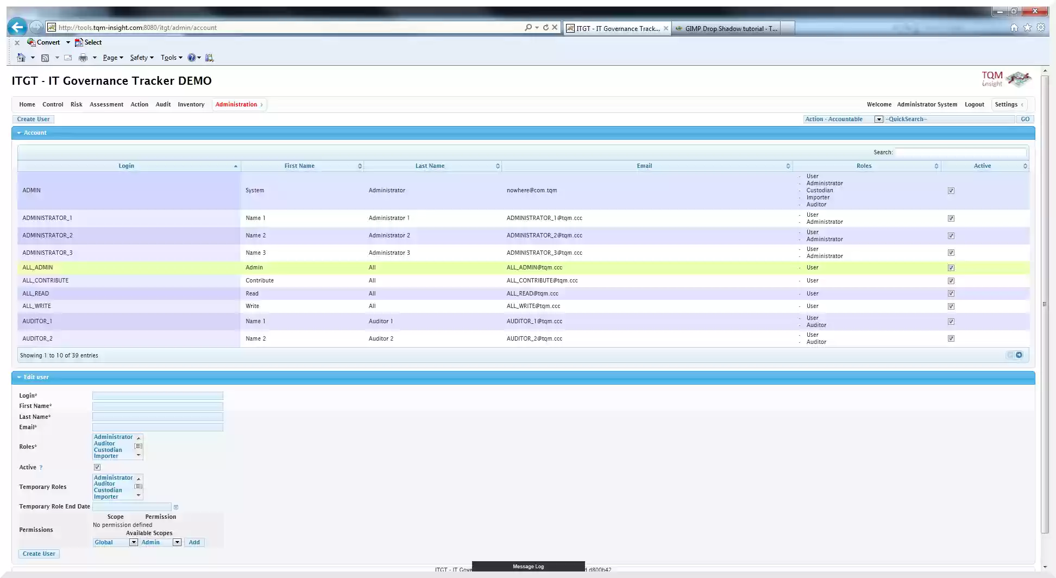Open browser Help via the question mark icon
Image resolution: width=1056 pixels, height=578 pixels.
pos(192,58)
